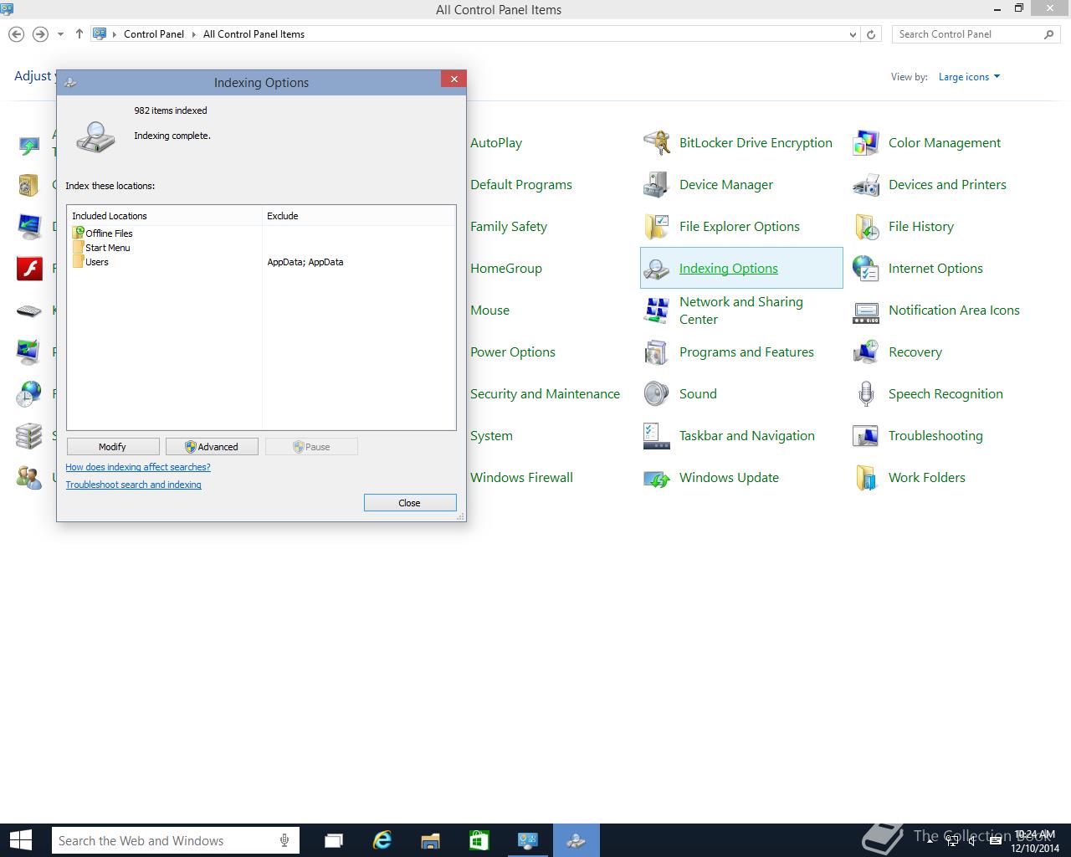Open the System link
Screen dimensions: 1071x857
(x=492, y=436)
